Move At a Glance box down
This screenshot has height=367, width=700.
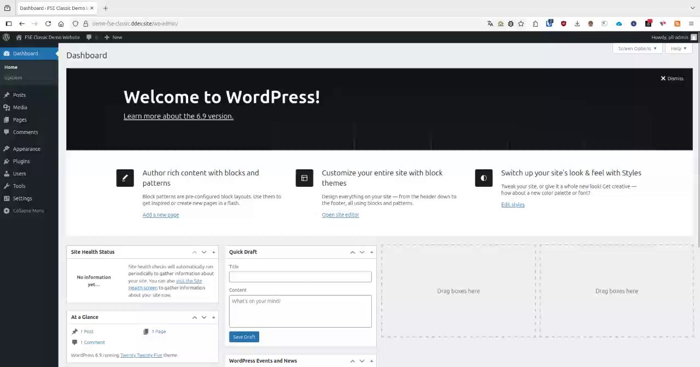click(x=204, y=317)
